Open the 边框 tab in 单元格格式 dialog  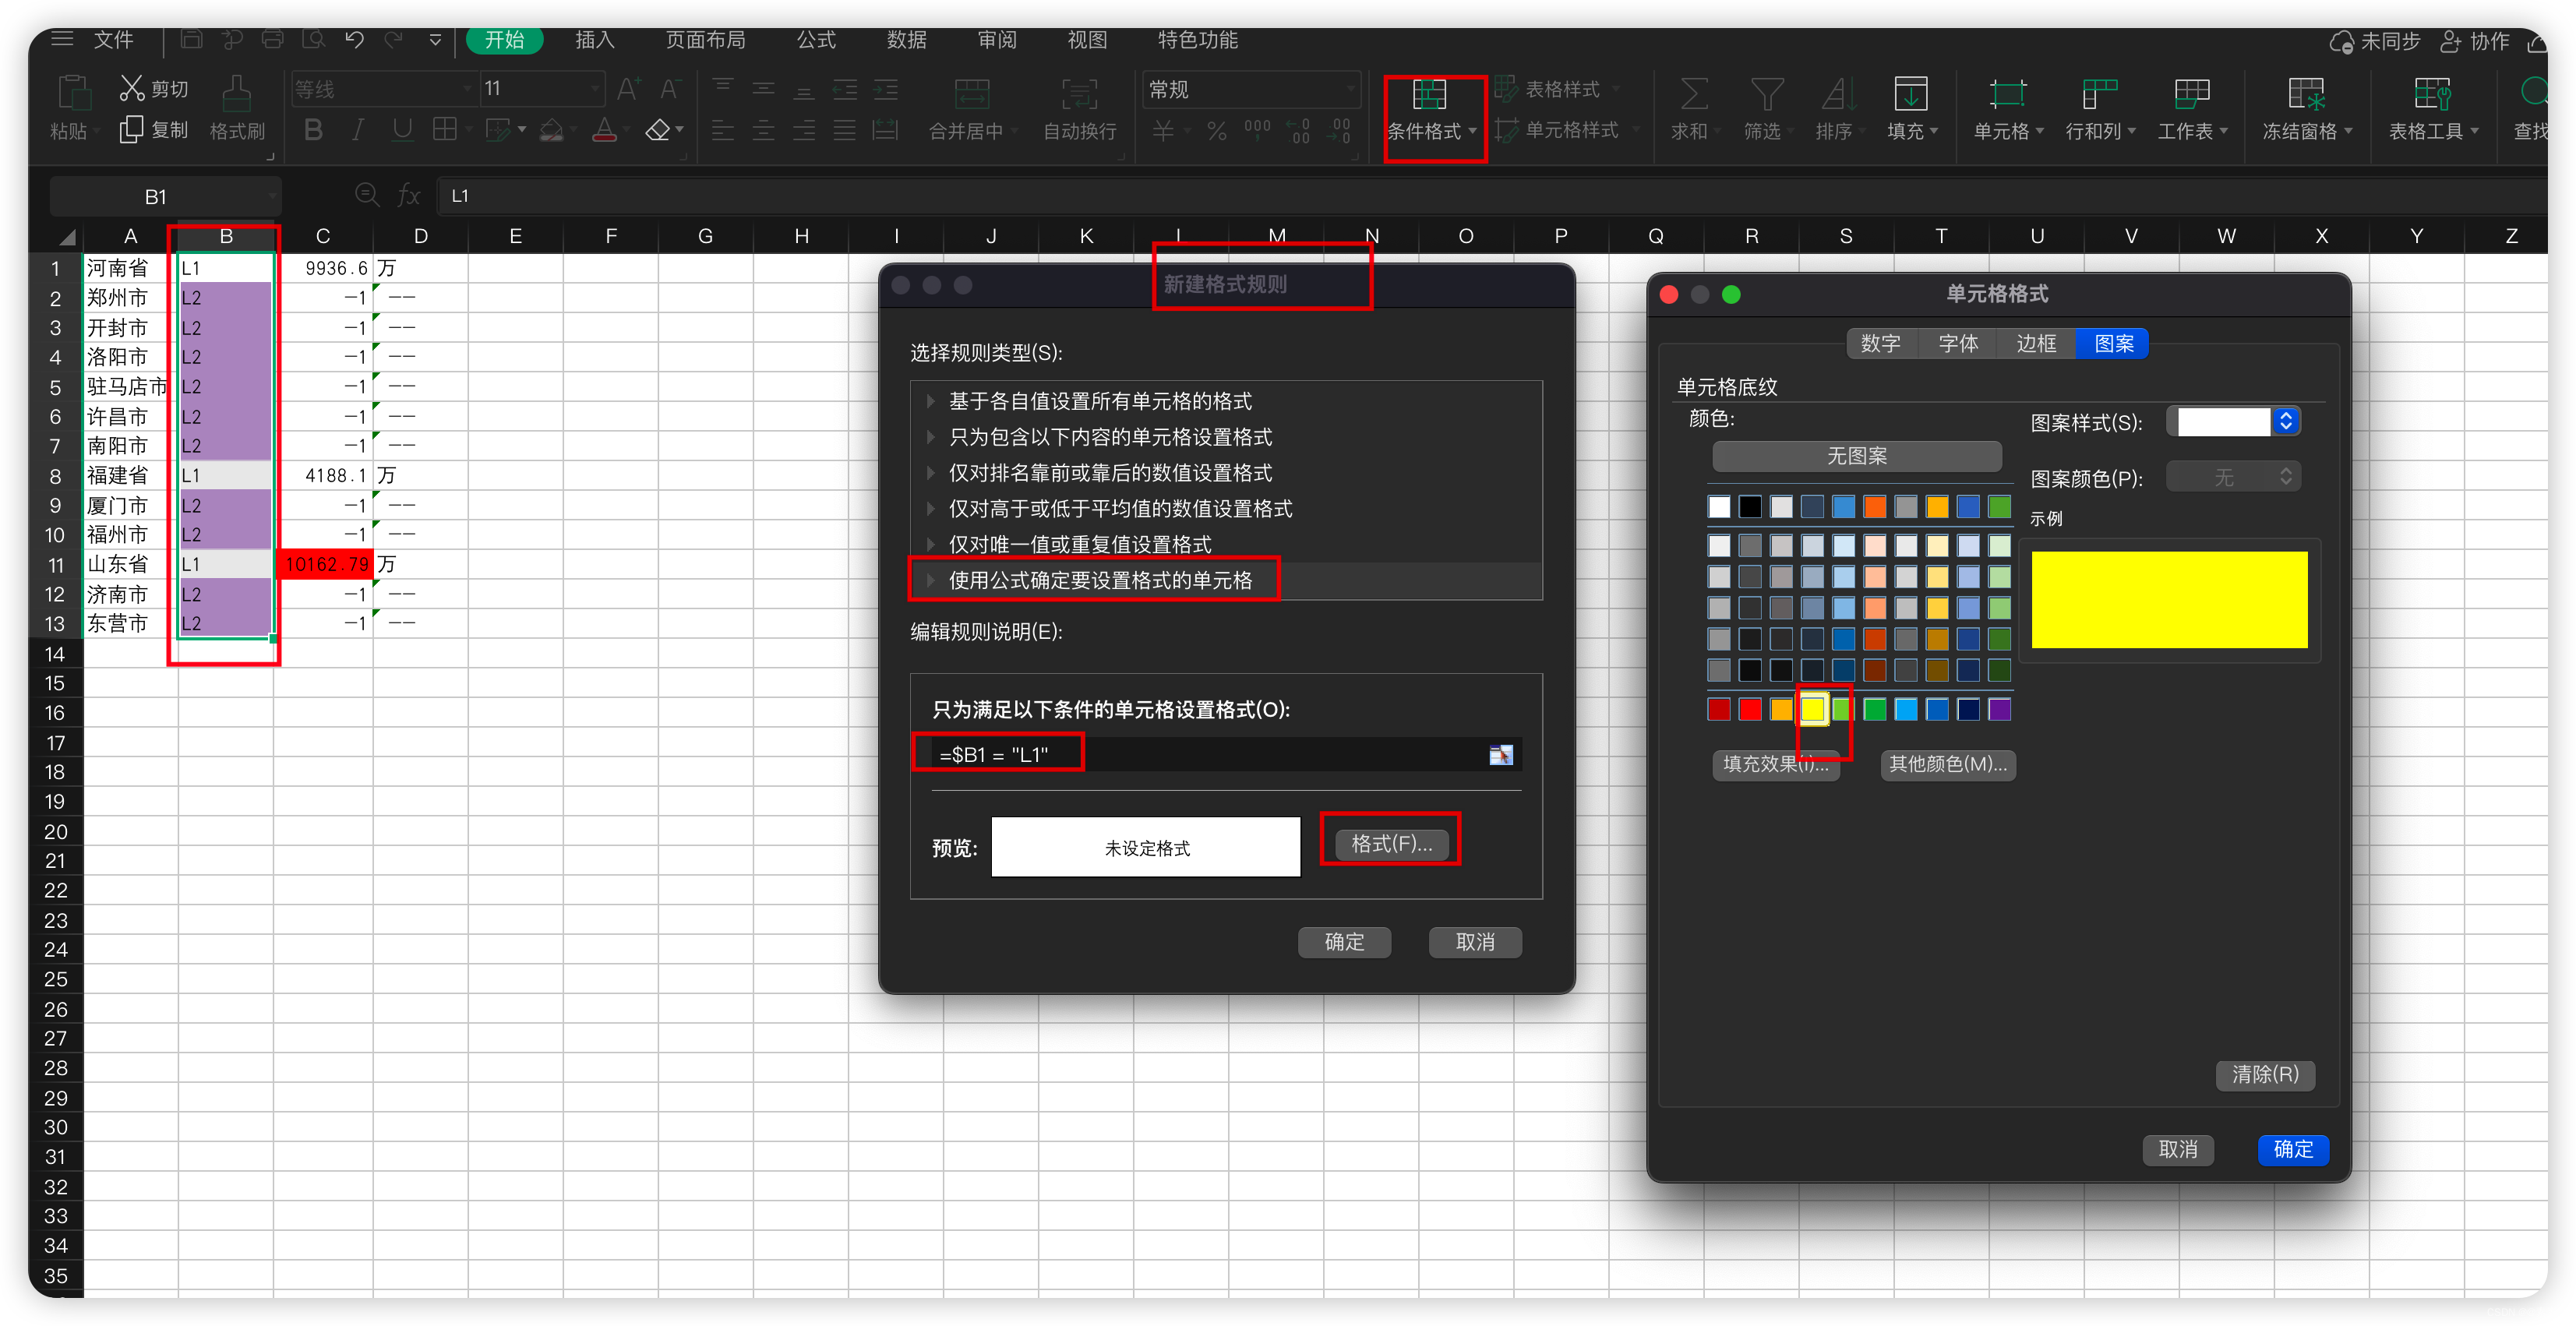2036,343
